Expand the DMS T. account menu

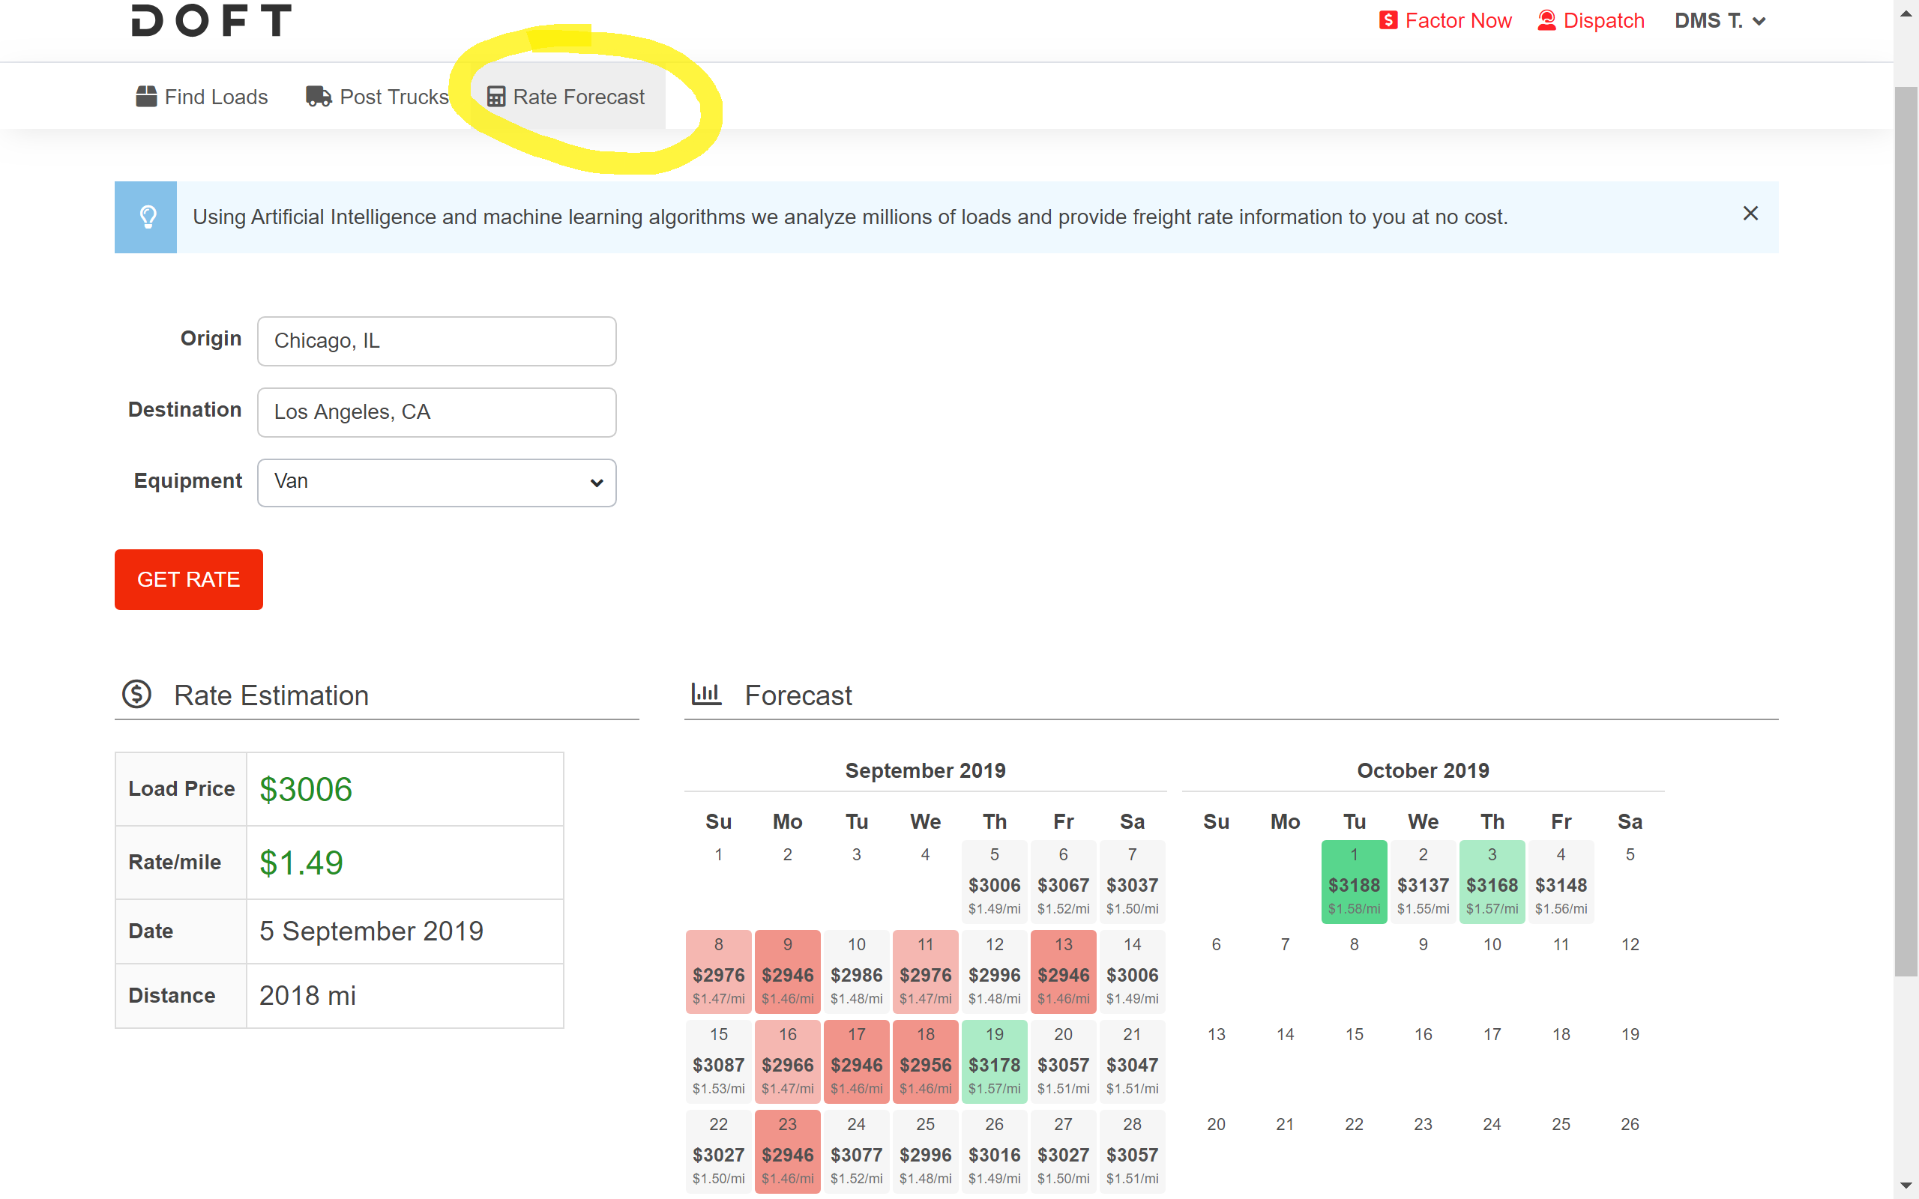coord(1719,21)
